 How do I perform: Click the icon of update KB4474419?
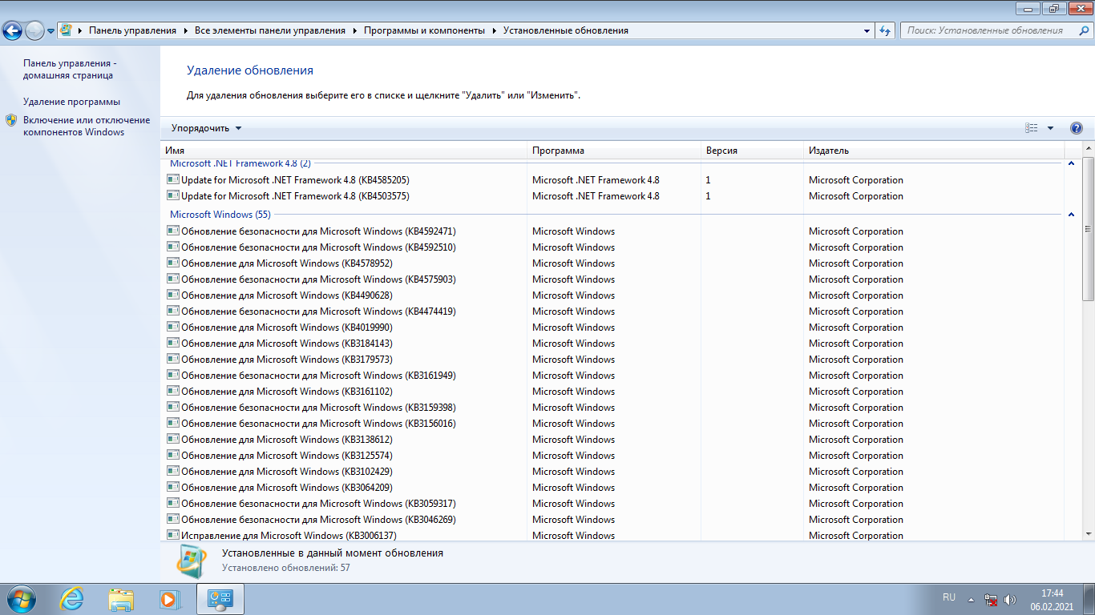point(172,311)
